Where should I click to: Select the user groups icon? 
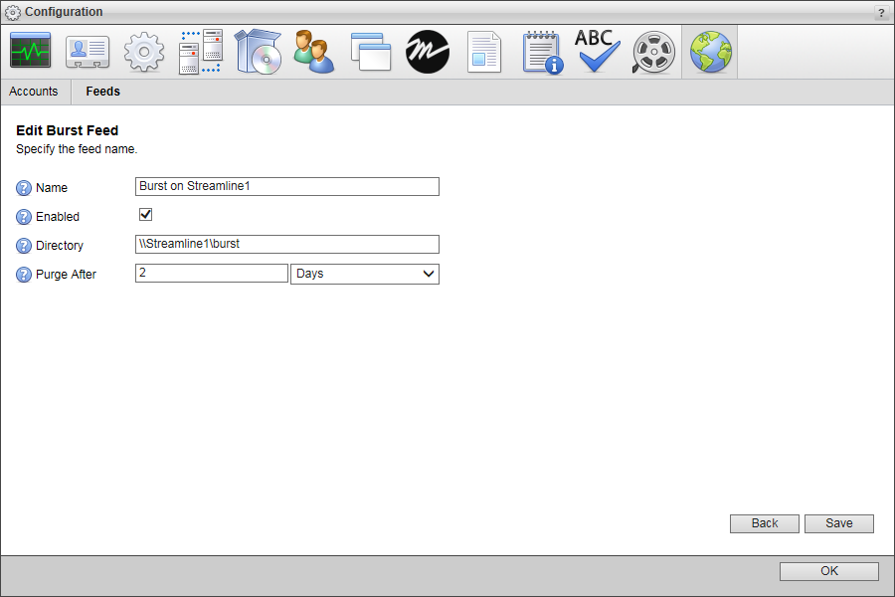(x=313, y=51)
